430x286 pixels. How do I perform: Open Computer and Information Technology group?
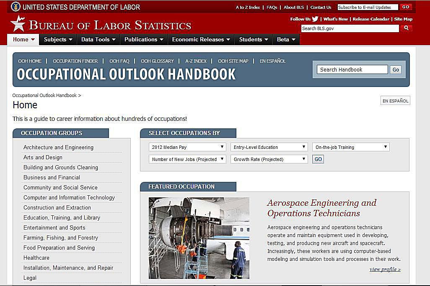tap(69, 198)
